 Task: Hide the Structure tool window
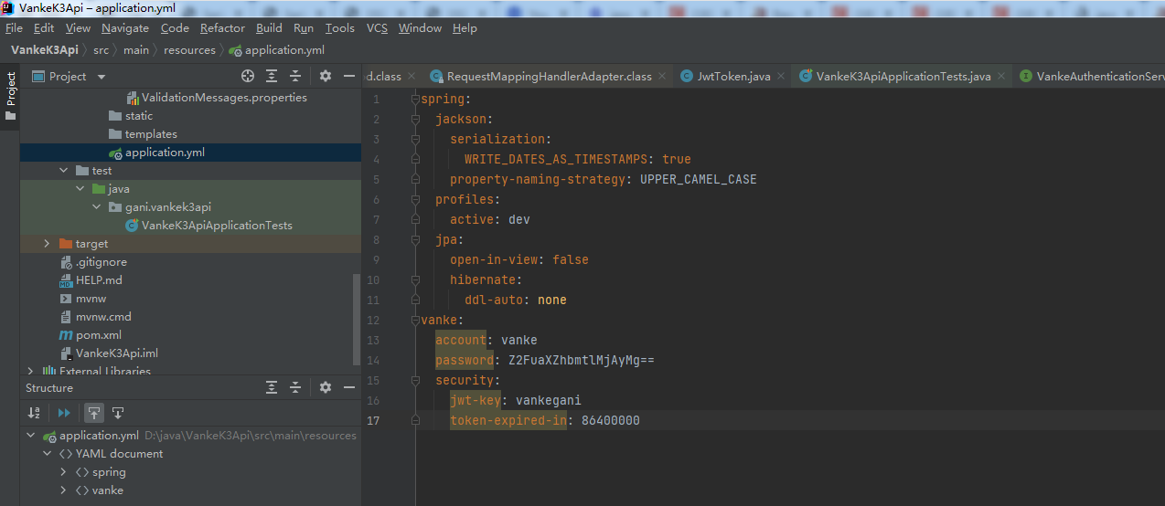pyautogui.click(x=348, y=387)
